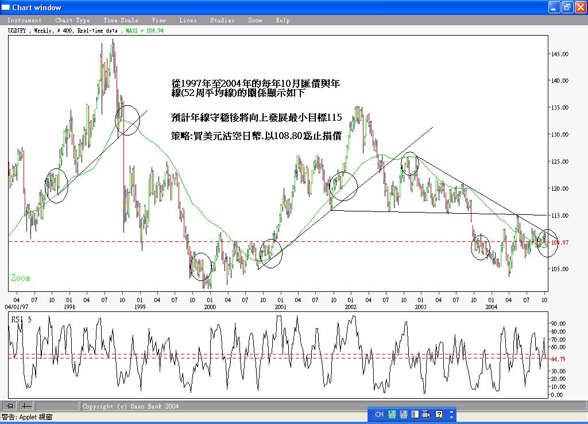588x424 pixels.
Task: Click the RSI 5 label in the lower panel
Action: tap(21, 319)
